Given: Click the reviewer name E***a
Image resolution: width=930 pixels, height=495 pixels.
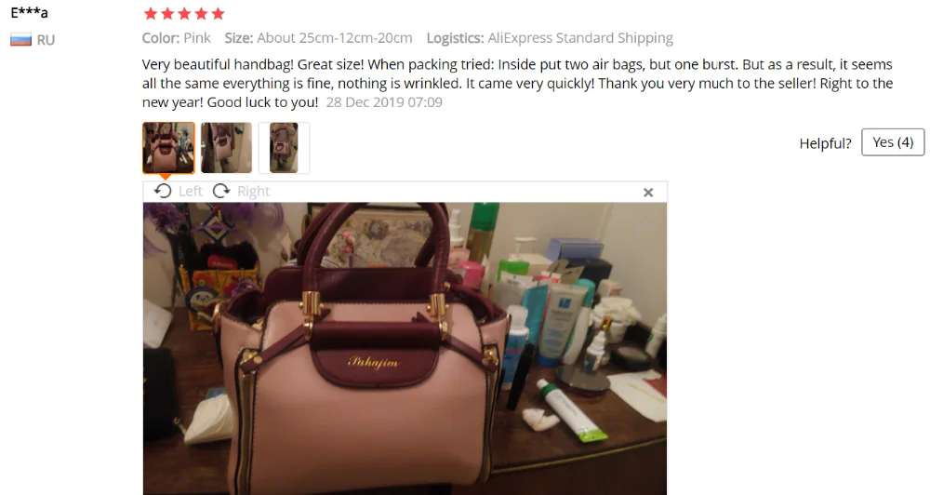Looking at the screenshot, I should [x=29, y=12].
